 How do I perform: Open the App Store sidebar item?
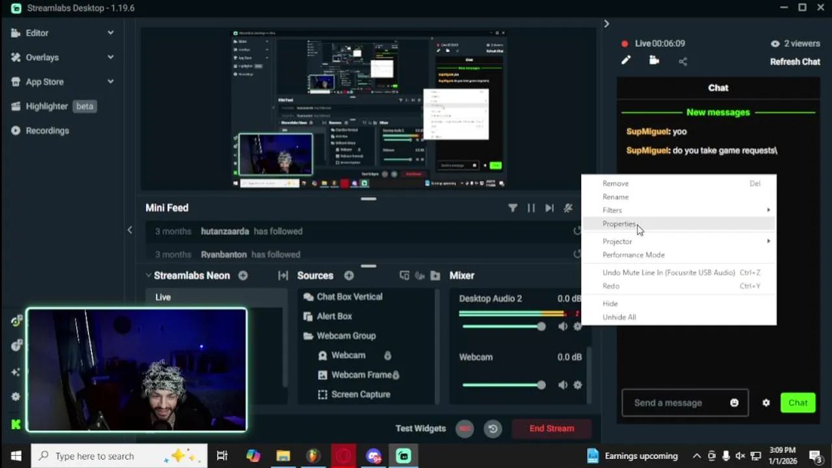click(44, 82)
